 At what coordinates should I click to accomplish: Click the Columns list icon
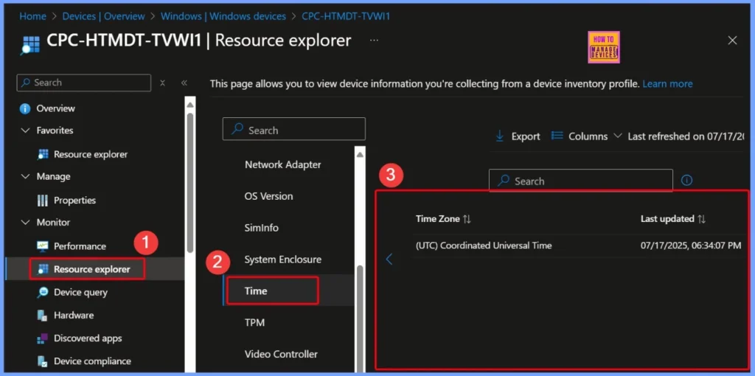[x=557, y=136]
